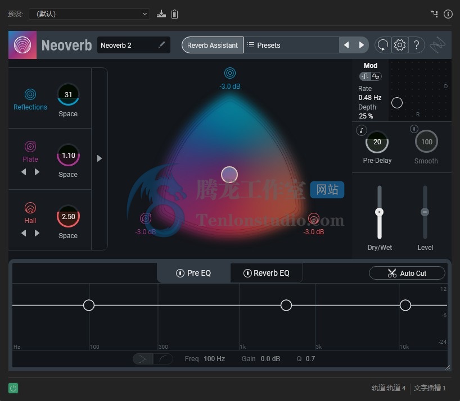The height and width of the screenshot is (401, 460).
Task: Click the Auto Cut button
Action: point(407,273)
